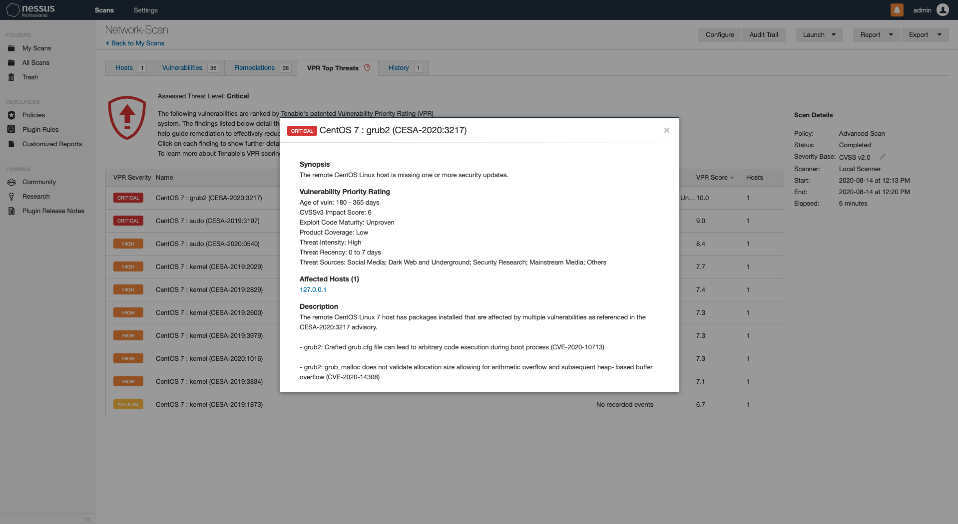Open Trash folder
The image size is (958, 524).
click(x=30, y=77)
